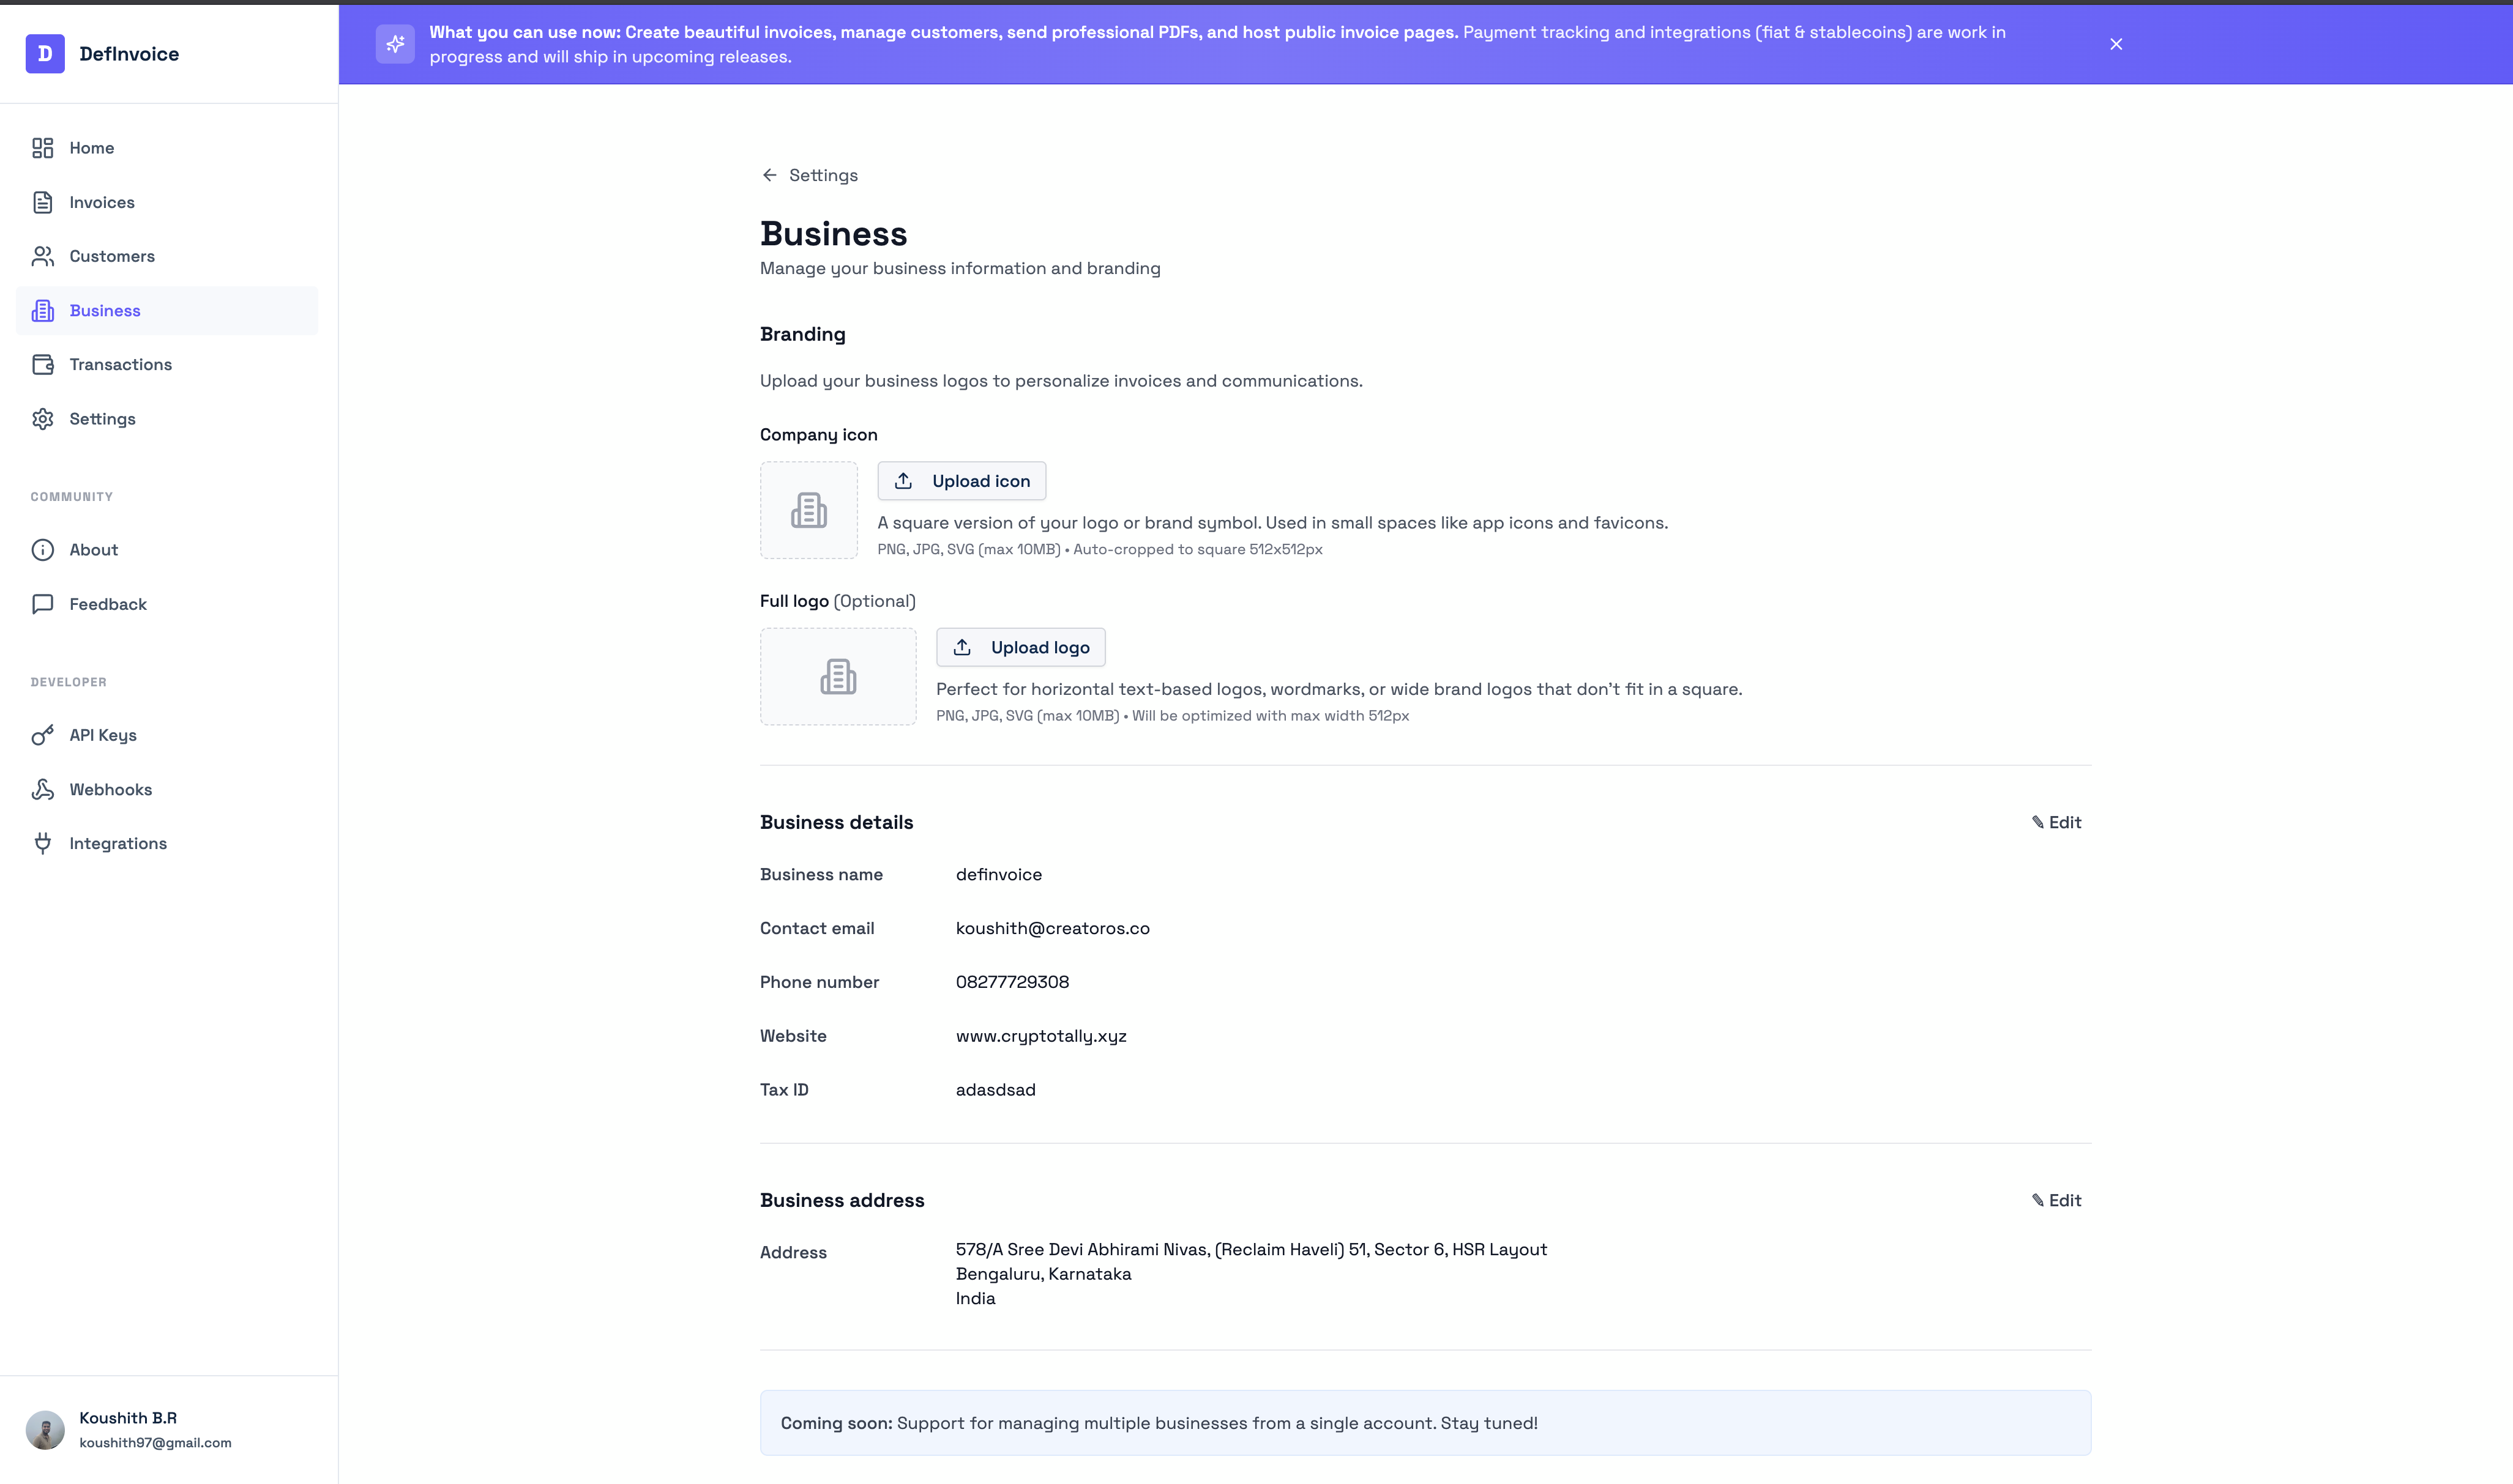
Task: Click the Upload logo button
Action: 1020,647
